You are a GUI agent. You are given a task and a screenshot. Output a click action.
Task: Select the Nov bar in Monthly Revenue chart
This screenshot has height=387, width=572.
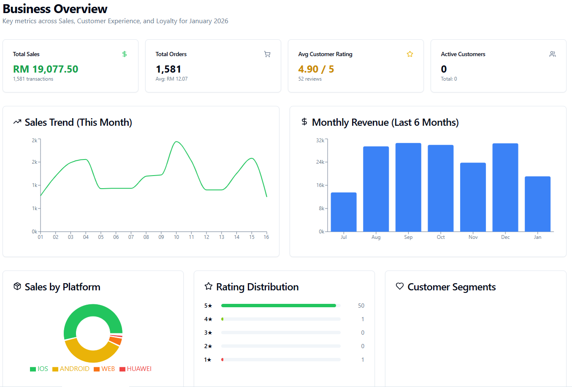coord(473,197)
